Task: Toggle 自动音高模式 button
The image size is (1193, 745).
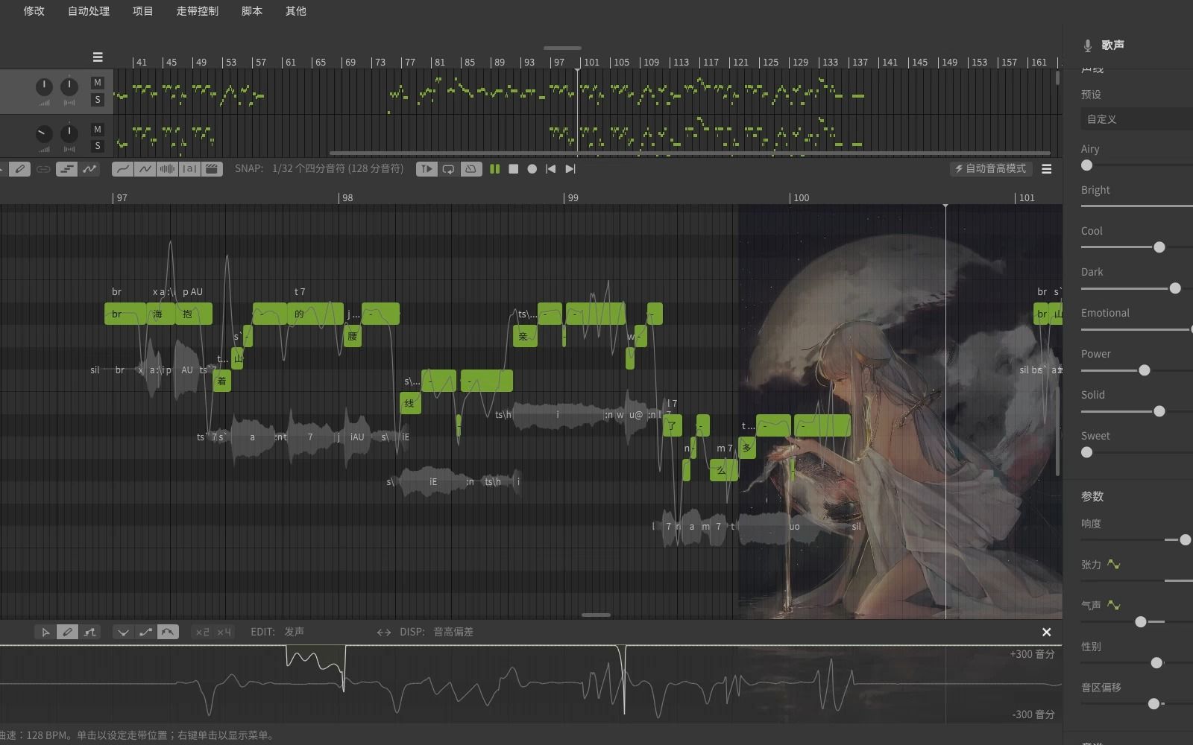Action: tap(991, 169)
